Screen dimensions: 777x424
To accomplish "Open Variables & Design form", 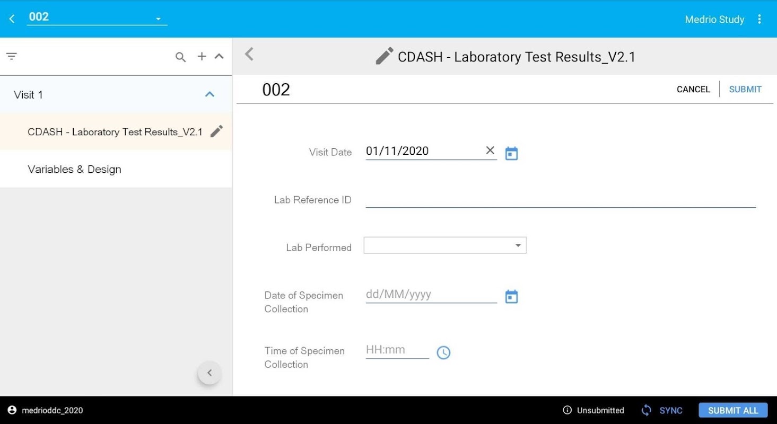I will (116, 169).
